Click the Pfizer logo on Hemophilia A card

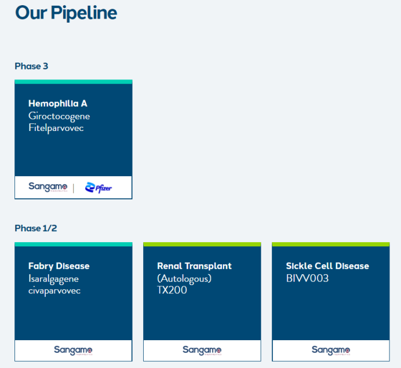point(98,187)
